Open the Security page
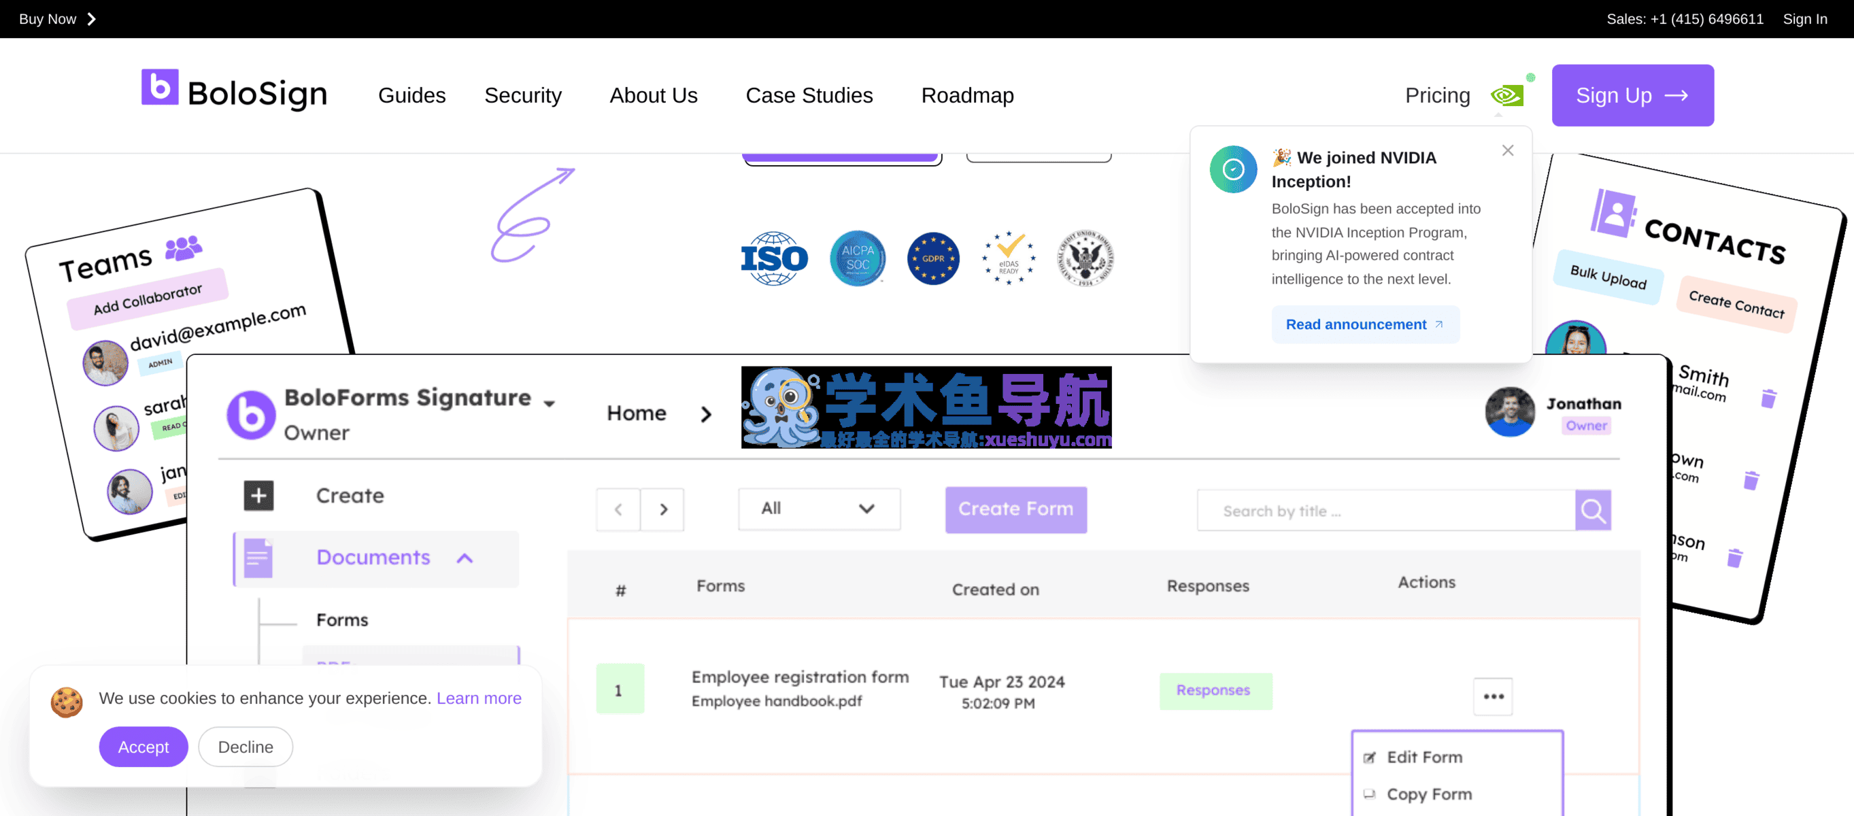Viewport: 1854px width, 816px height. 523,95
